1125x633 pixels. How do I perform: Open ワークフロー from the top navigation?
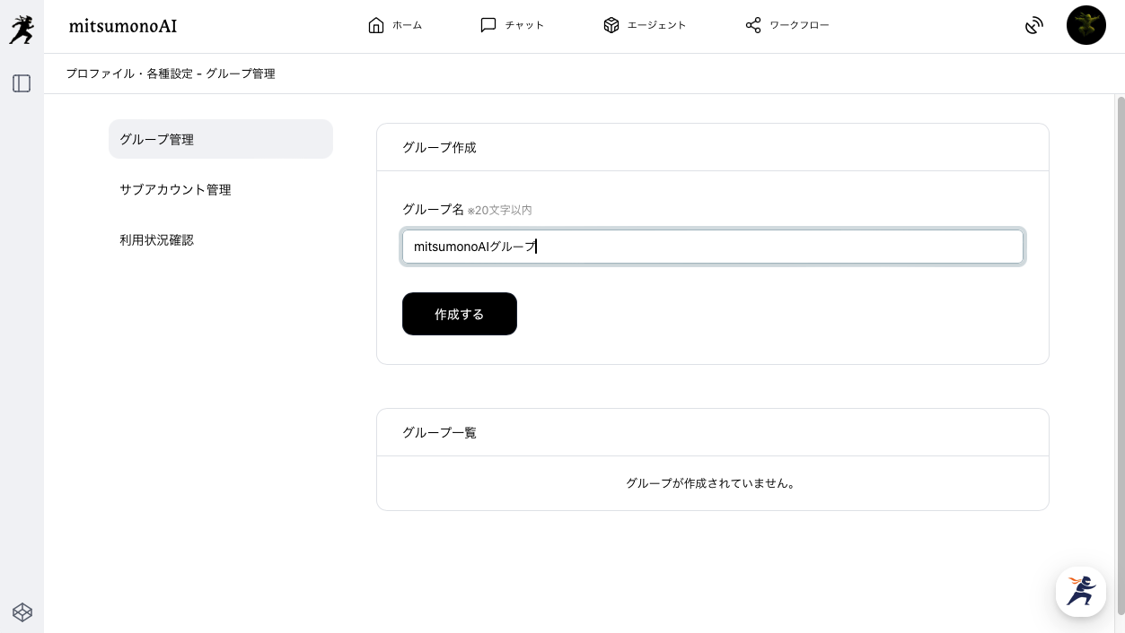pyautogui.click(x=799, y=25)
